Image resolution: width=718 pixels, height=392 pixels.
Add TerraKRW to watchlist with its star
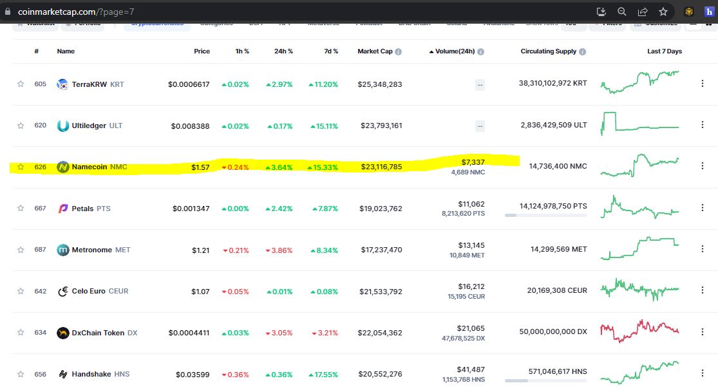click(21, 84)
